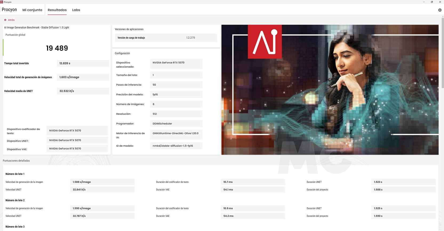Click the back arrow icon next to Atrás
Image resolution: width=444 pixels, height=231 pixels.
tap(5, 20)
